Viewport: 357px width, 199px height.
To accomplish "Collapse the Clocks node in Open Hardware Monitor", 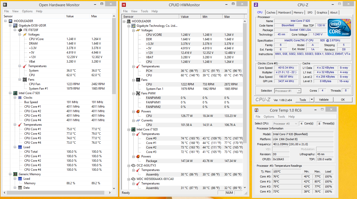I will click(x=15, y=98).
